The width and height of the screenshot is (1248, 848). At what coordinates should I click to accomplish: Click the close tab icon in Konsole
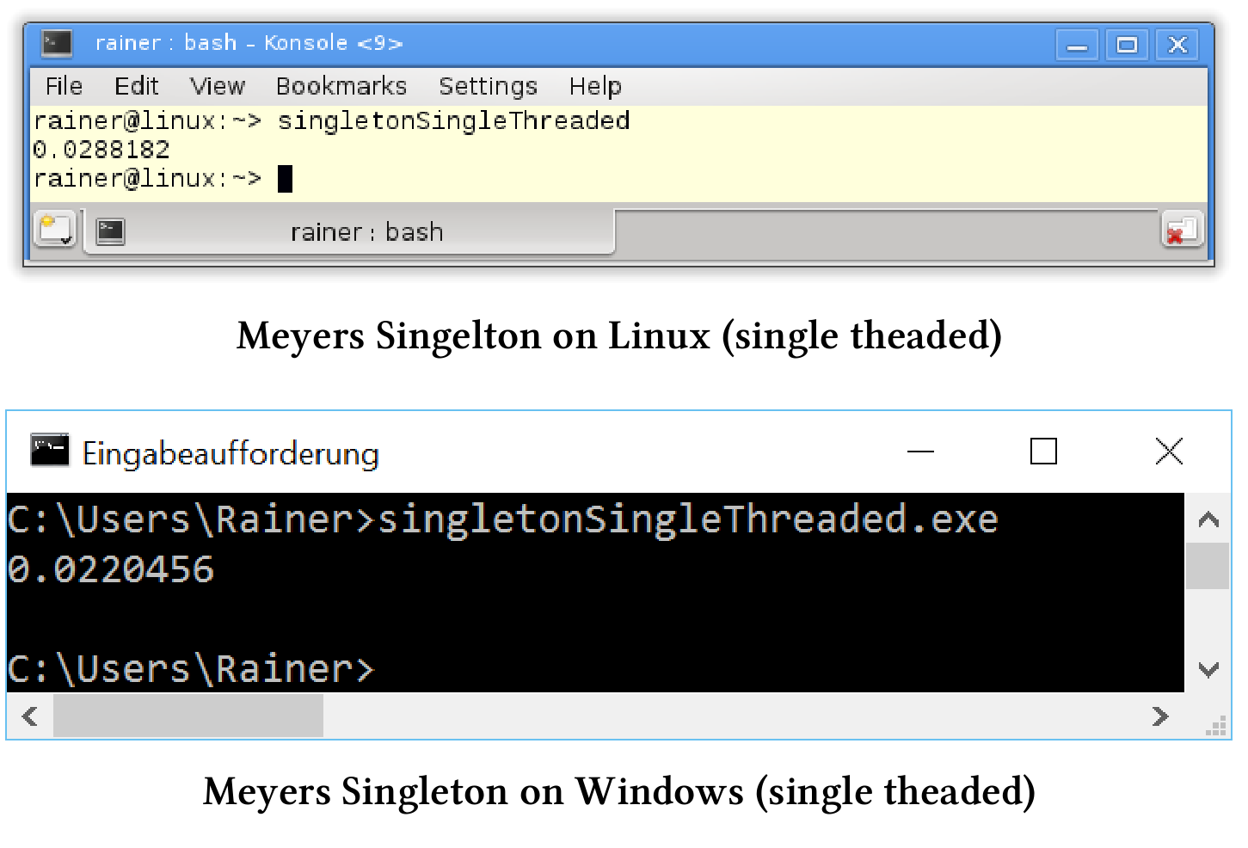point(1181,230)
